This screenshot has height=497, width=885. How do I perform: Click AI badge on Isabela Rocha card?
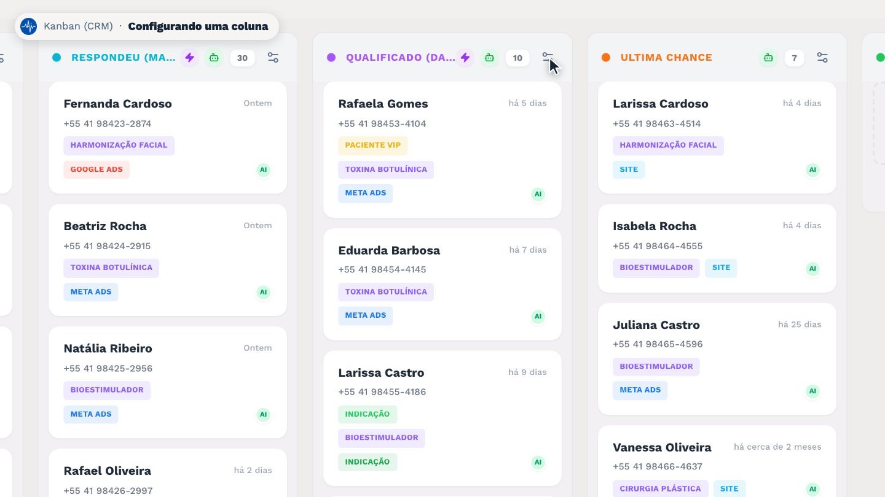coord(812,269)
